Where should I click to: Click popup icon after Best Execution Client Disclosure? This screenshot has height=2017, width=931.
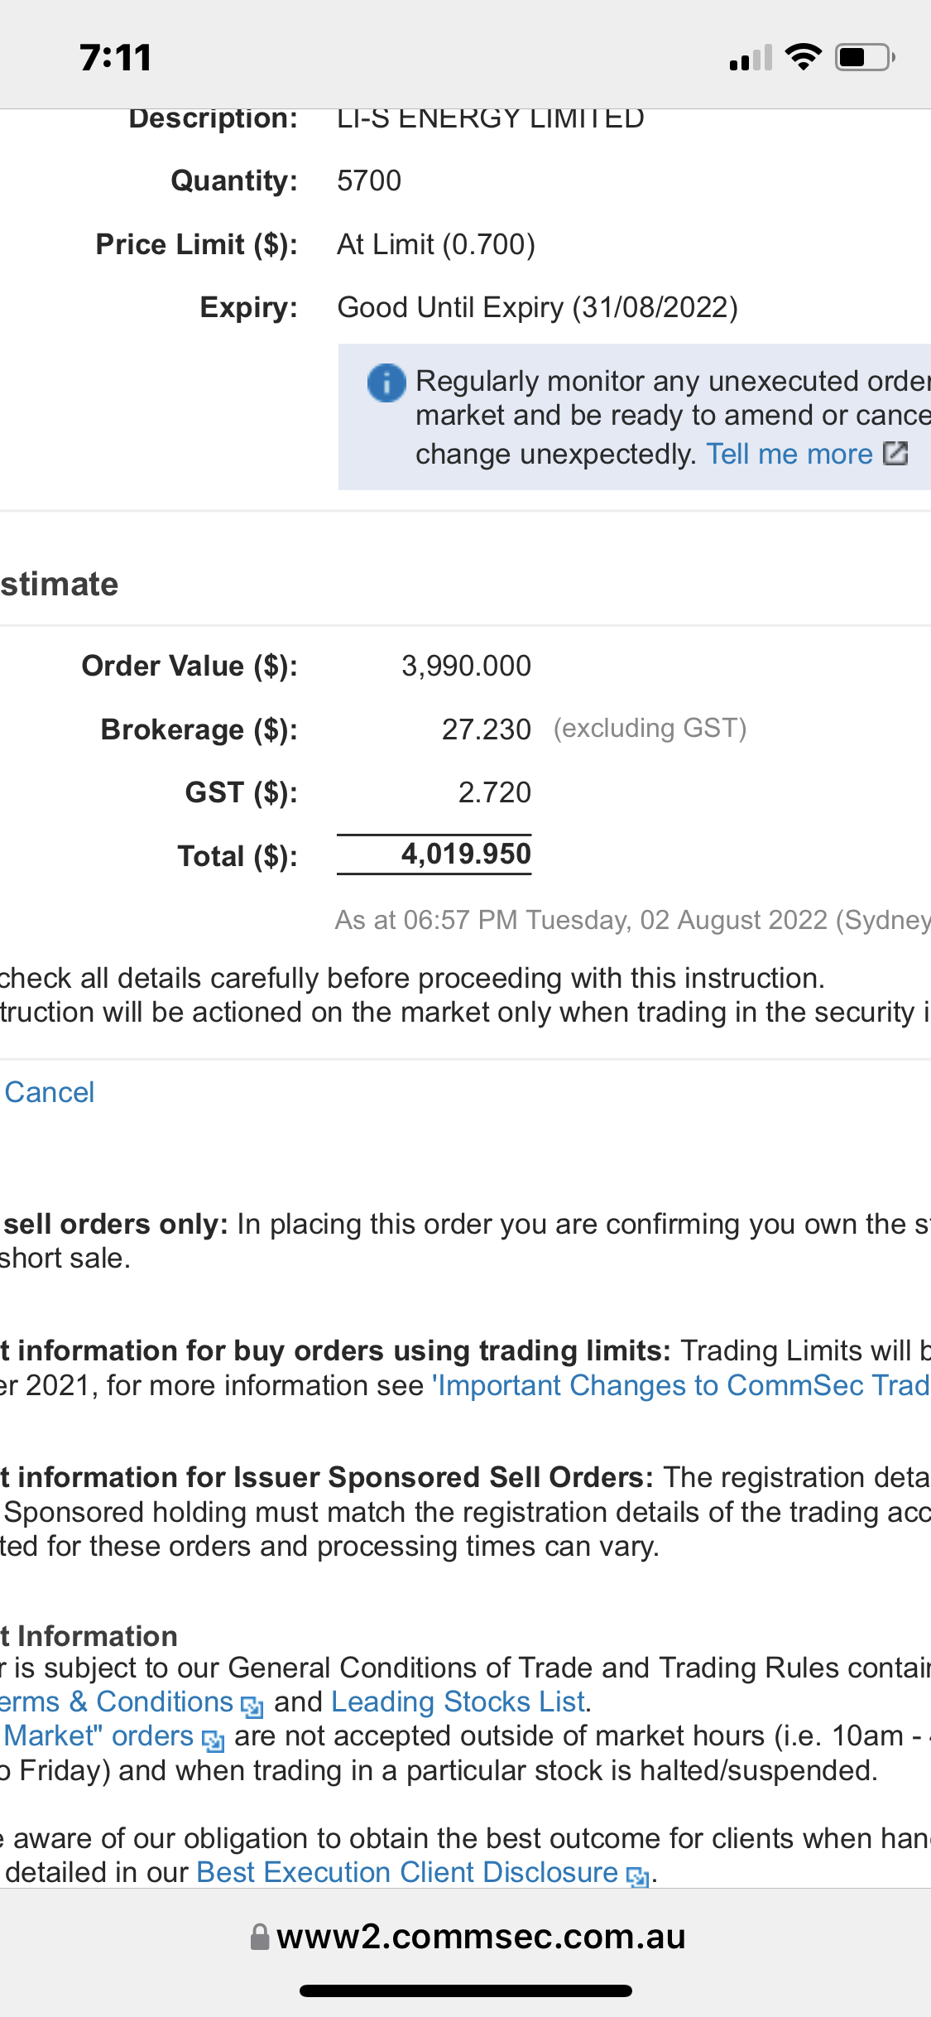point(637,1876)
